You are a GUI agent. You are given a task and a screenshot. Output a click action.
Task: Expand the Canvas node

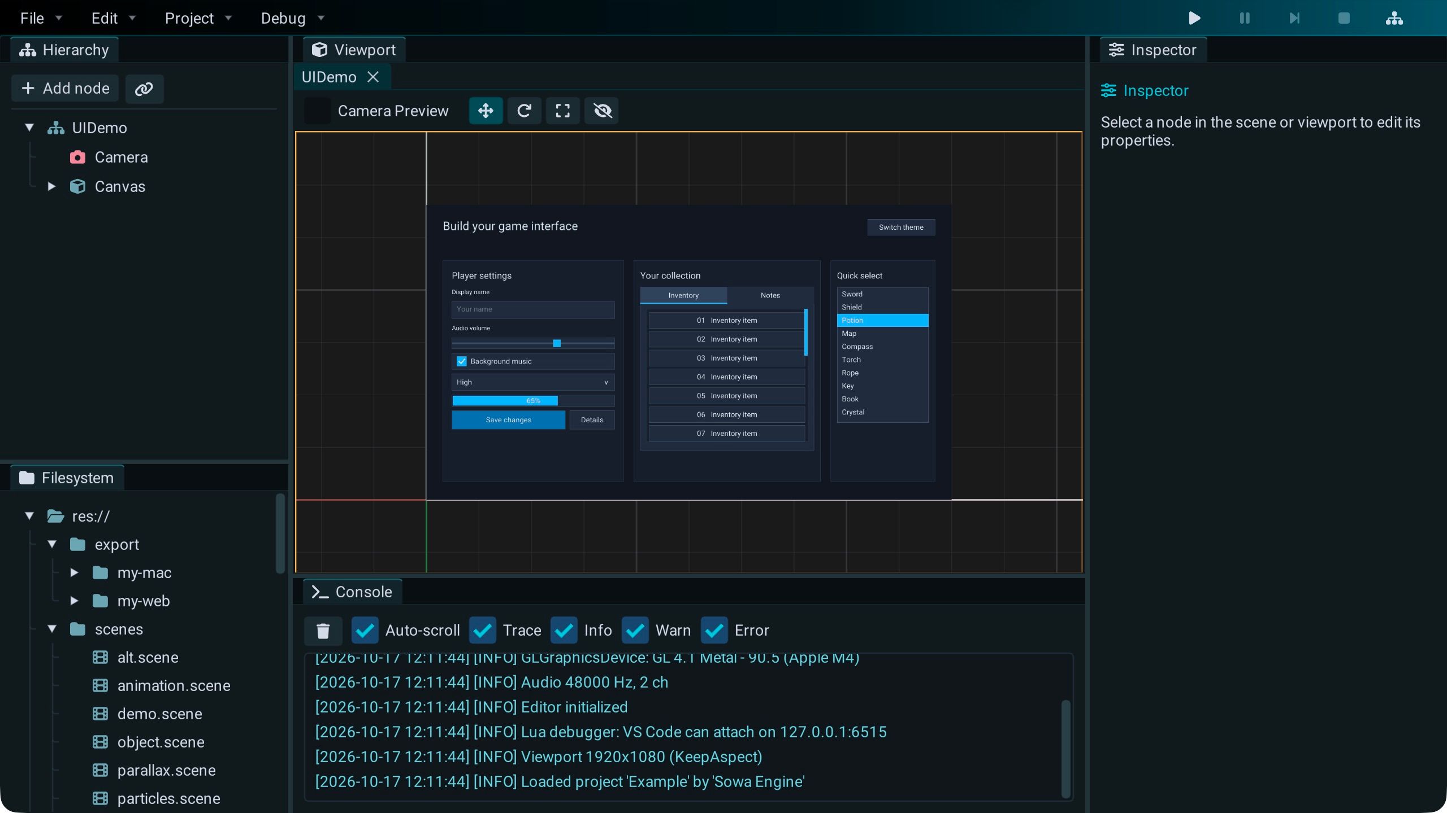tap(51, 186)
